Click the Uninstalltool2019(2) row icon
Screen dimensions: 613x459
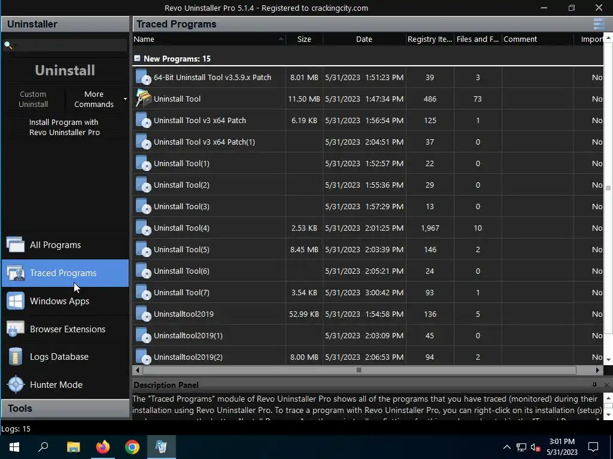tap(143, 356)
